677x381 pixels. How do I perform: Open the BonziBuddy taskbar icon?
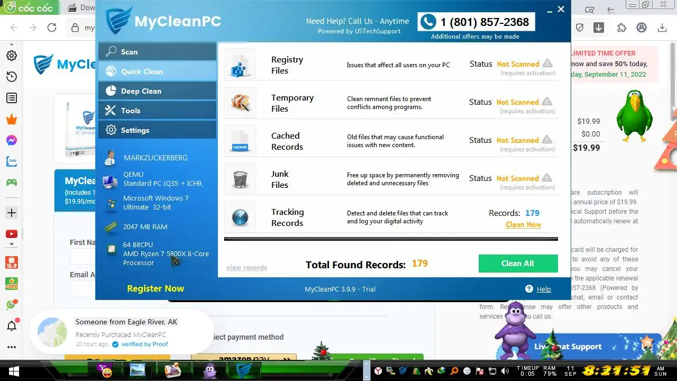(210, 370)
